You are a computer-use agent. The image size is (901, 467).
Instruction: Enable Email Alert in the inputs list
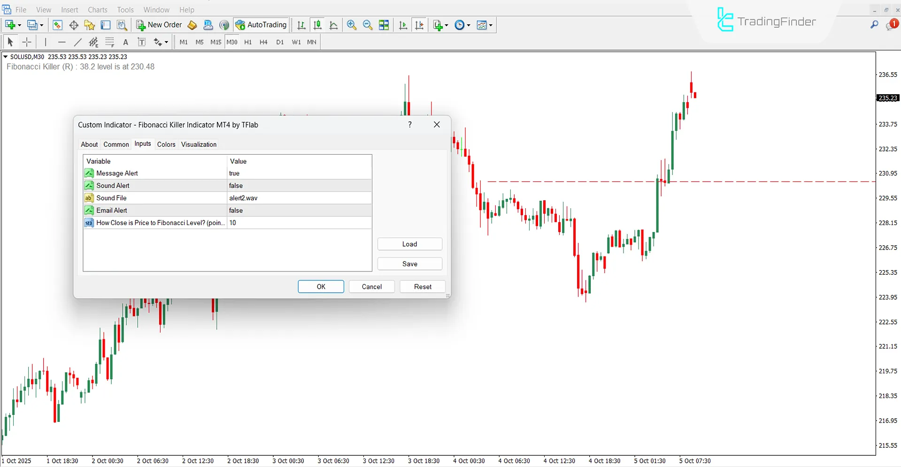pyautogui.click(x=236, y=210)
